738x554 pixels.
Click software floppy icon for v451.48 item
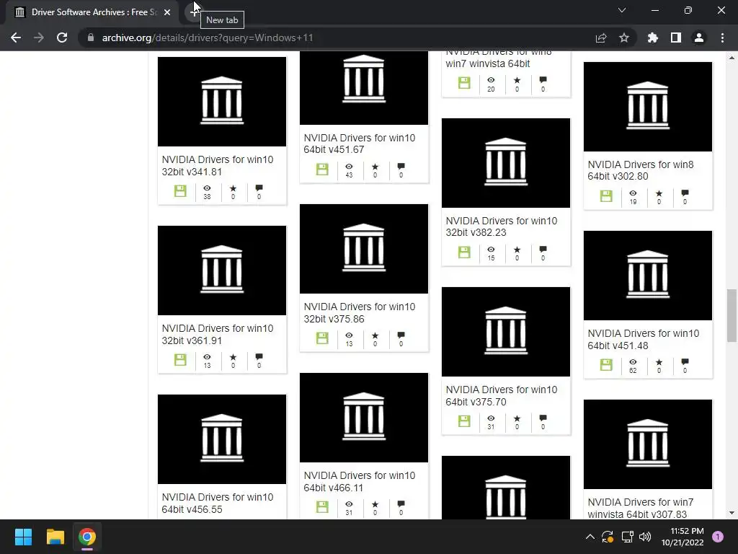[x=606, y=364]
